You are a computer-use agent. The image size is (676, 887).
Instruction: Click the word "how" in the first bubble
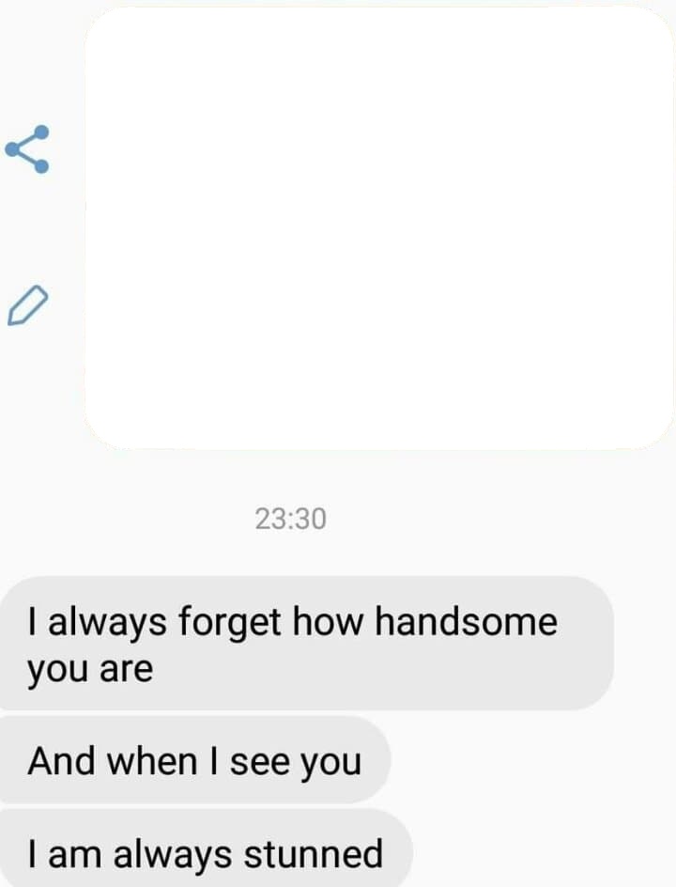coord(328,622)
